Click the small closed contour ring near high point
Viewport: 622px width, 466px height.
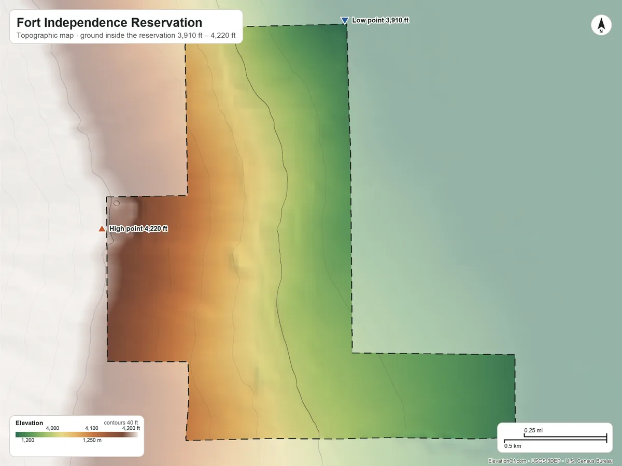(x=117, y=203)
